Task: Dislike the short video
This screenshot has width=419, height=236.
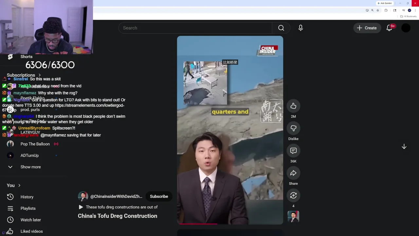Action: point(293,128)
